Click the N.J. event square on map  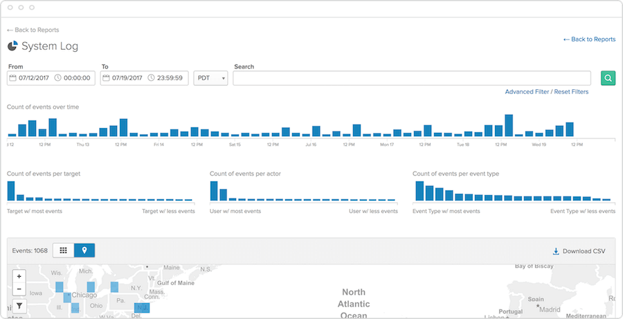[x=142, y=307]
